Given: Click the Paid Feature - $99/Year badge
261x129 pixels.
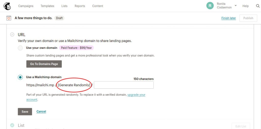Looking at the screenshot, I should (76, 48).
